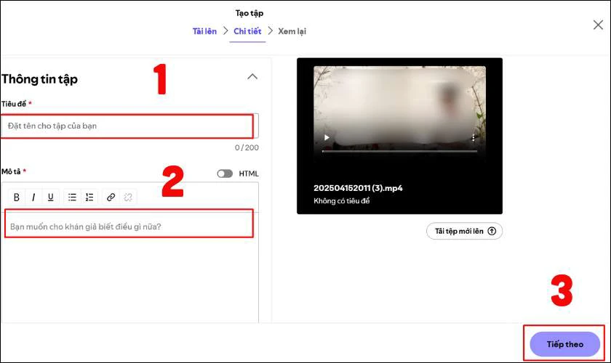Apply bold formatting in description toolbar
Viewport: 611px width, 363px height.
coord(16,197)
